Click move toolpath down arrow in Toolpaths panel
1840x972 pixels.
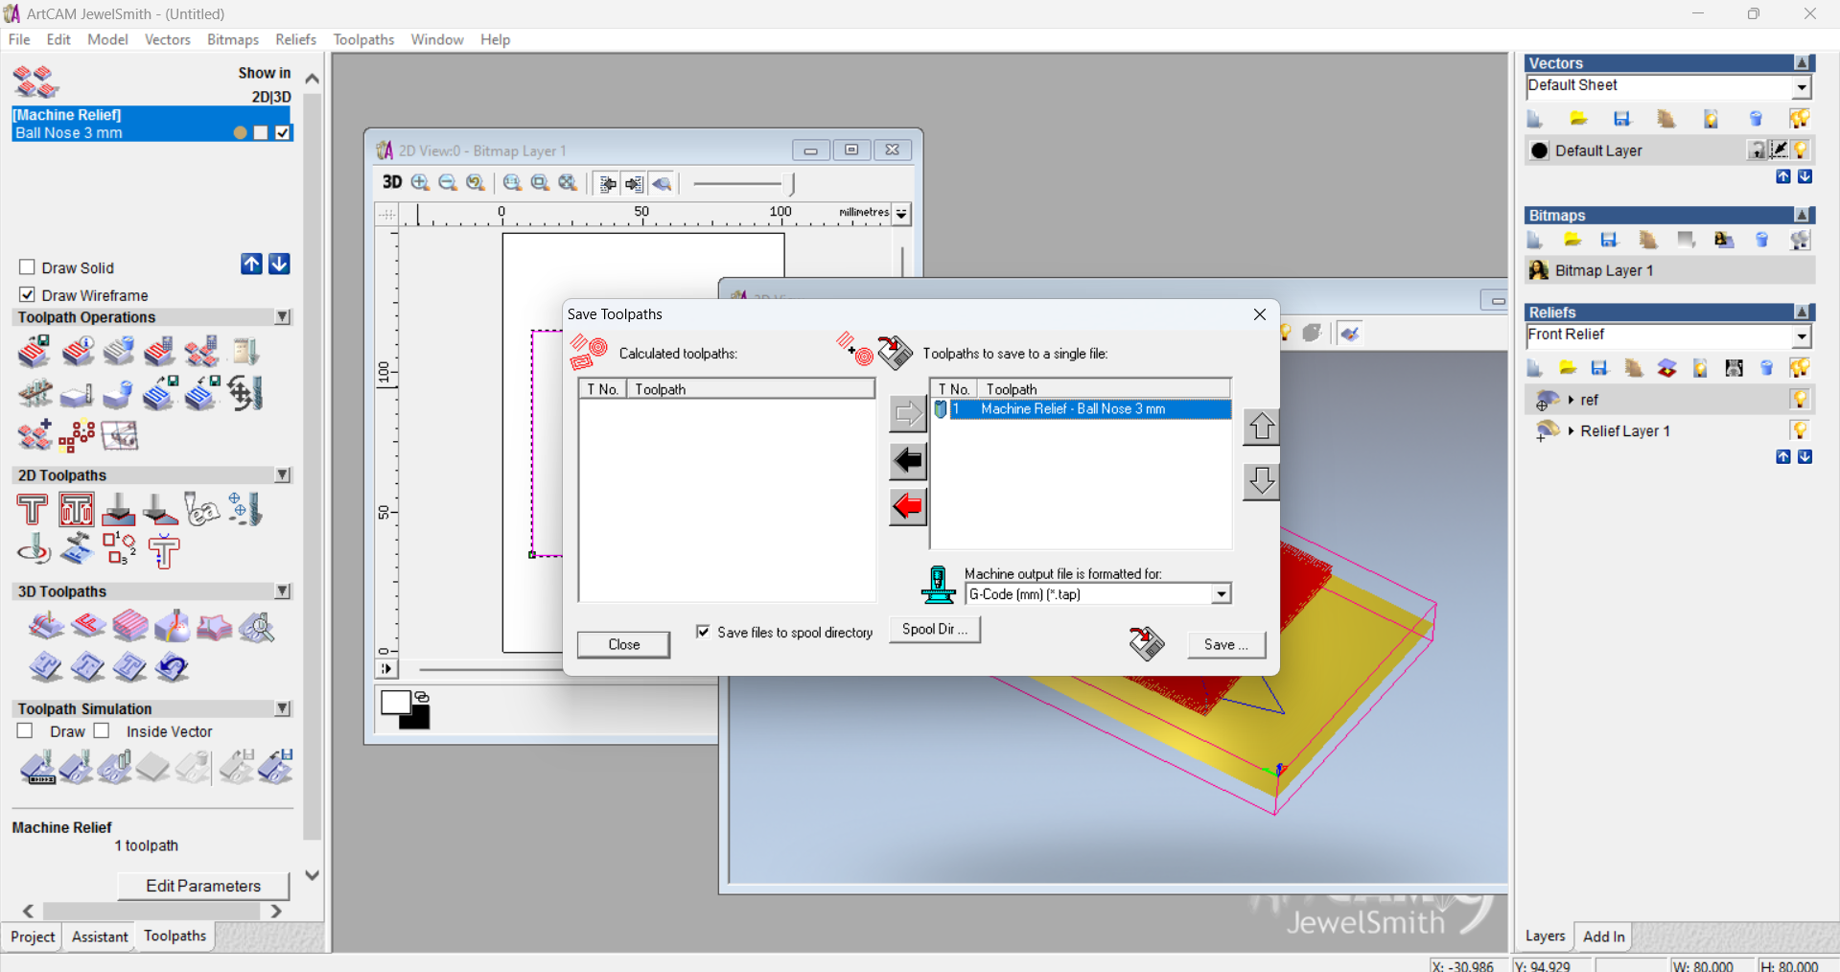(279, 265)
